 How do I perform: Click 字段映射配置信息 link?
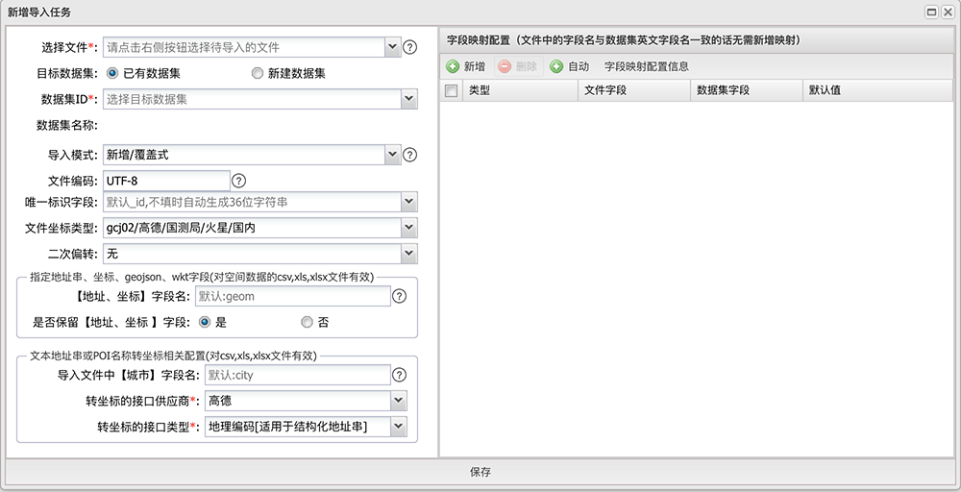646,67
